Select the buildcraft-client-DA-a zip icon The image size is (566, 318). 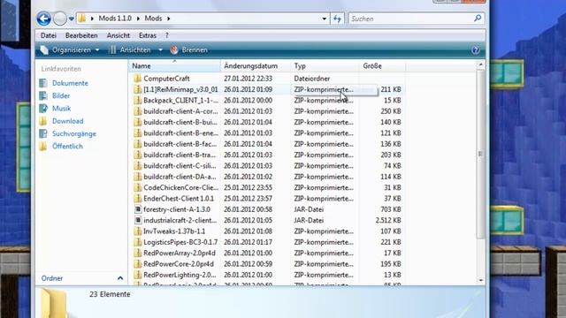coord(137,177)
